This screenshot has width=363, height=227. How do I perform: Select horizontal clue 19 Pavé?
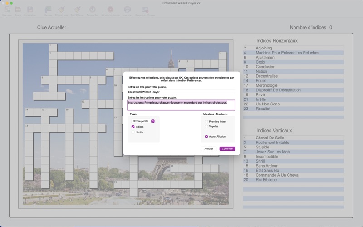coord(293,94)
